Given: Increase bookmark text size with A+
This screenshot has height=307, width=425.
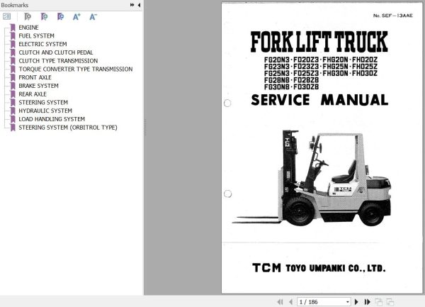Looking at the screenshot, I should (x=76, y=17).
